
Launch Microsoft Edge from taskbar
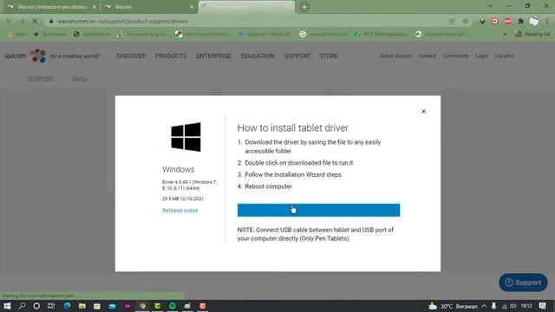tap(67, 306)
